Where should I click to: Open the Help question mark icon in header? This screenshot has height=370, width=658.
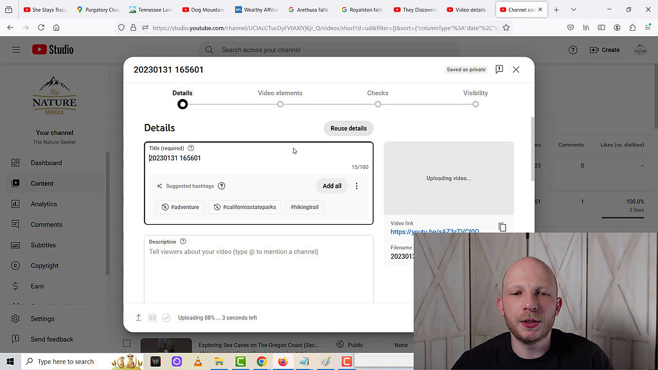(x=573, y=50)
